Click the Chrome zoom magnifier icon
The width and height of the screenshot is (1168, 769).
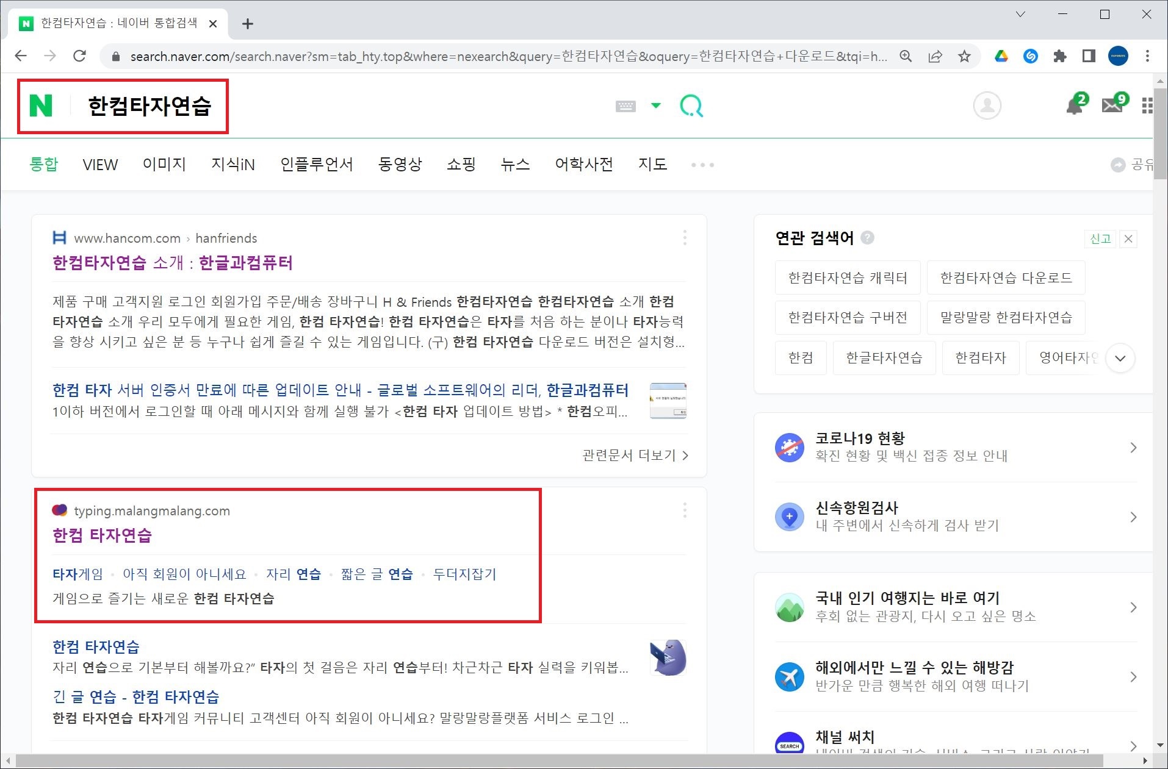click(906, 56)
